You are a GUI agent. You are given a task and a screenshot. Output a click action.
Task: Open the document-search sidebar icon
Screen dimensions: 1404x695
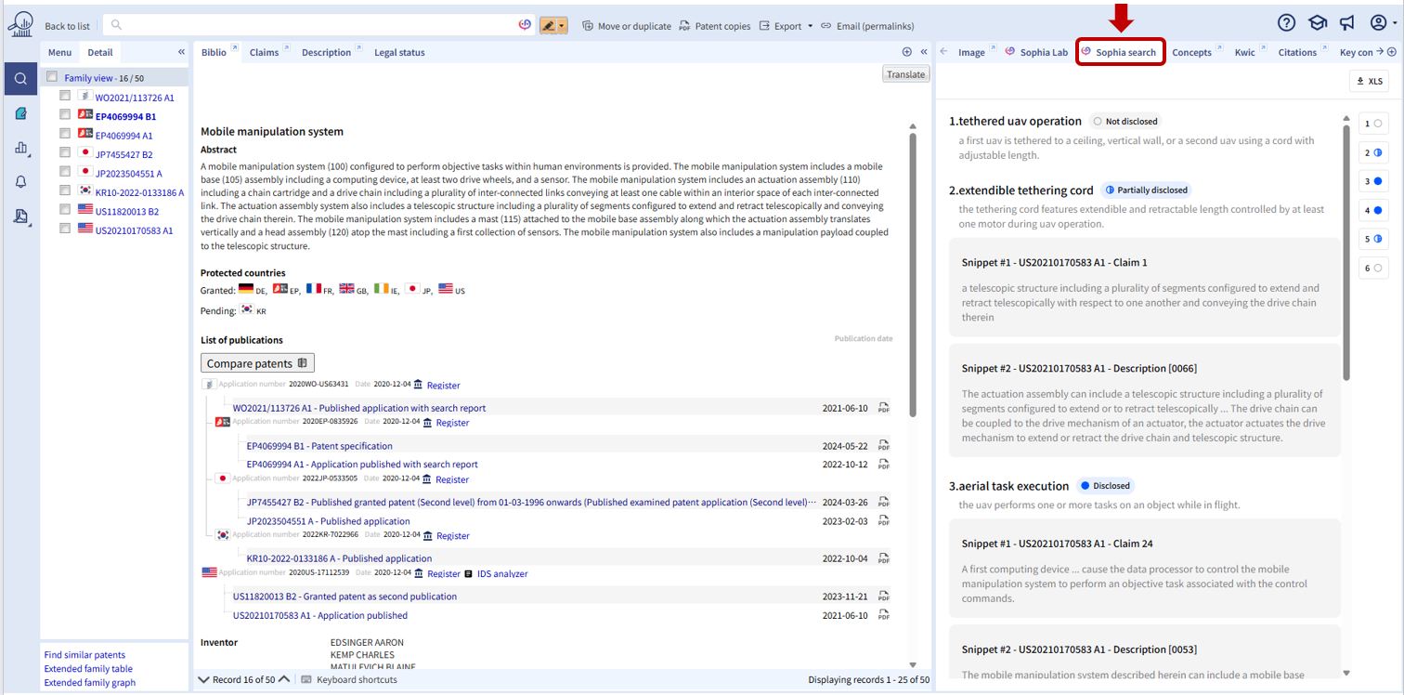[x=20, y=216]
